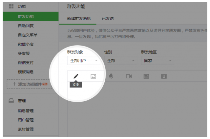
Task: Navigate to 消息管理
Action: point(26,111)
